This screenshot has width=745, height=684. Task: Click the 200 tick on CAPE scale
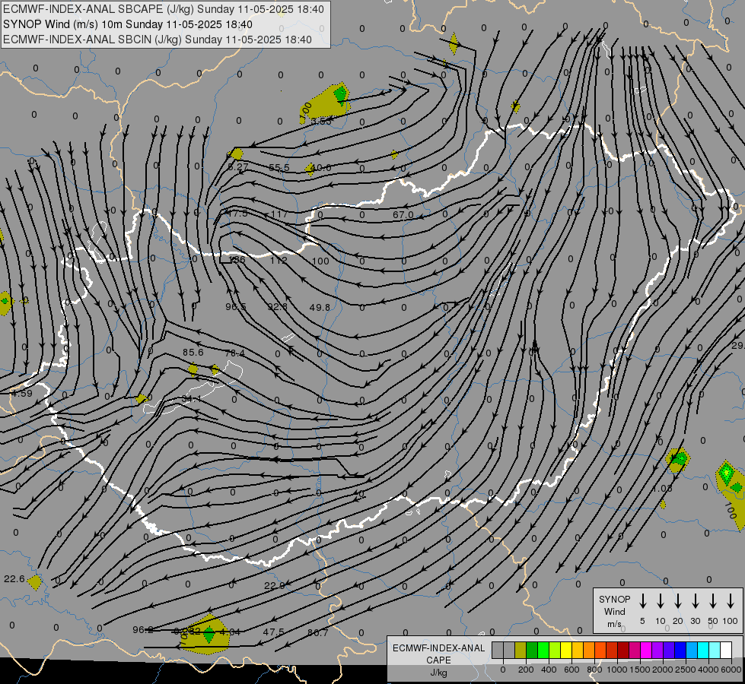coord(526,670)
